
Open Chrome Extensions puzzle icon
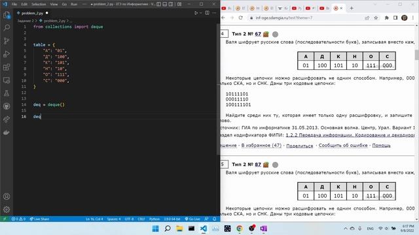(x=387, y=18)
